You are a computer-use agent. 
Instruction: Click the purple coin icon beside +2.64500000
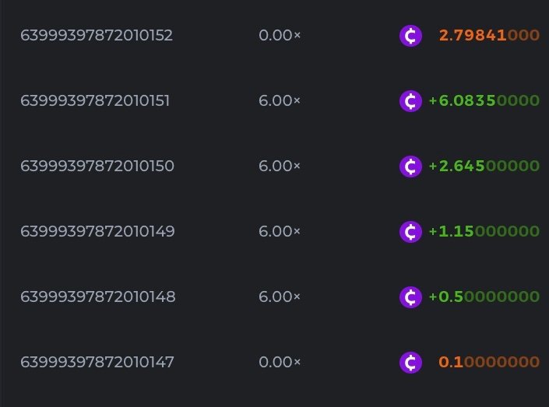[410, 167]
